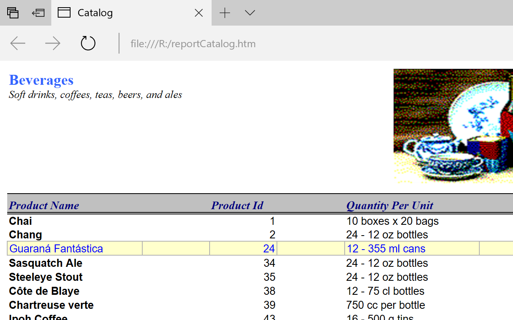The image size is (513, 320).
Task: Click the Beverages heading
Action: tap(41, 80)
